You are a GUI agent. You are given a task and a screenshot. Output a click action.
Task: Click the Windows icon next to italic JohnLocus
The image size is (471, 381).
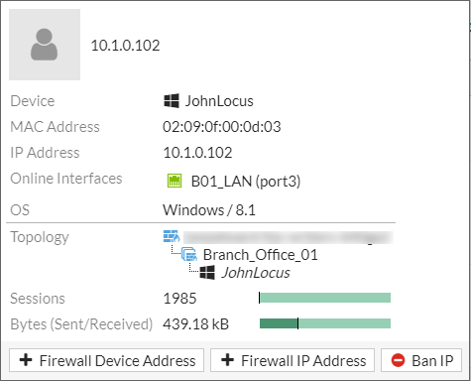coord(207,272)
